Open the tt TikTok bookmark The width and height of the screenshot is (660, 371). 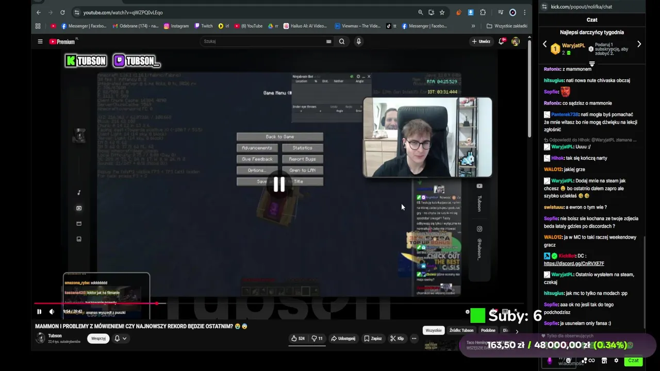coord(391,26)
